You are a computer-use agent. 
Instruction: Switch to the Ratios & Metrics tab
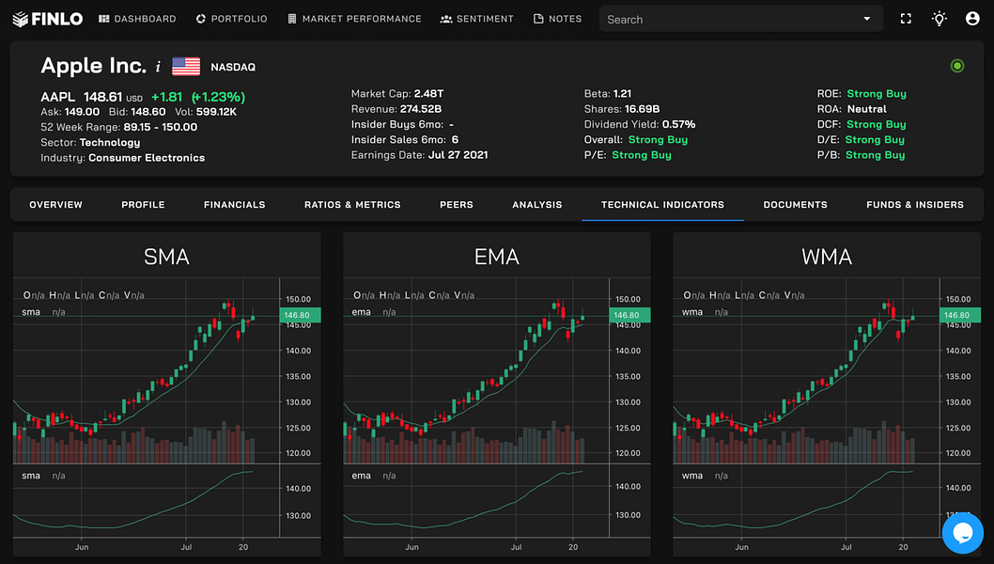352,204
